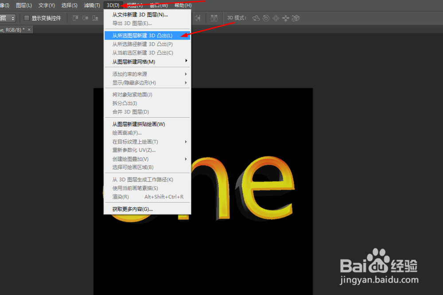
Task: Enable the 显示变换控件 checkbox
Action: click(x=27, y=18)
